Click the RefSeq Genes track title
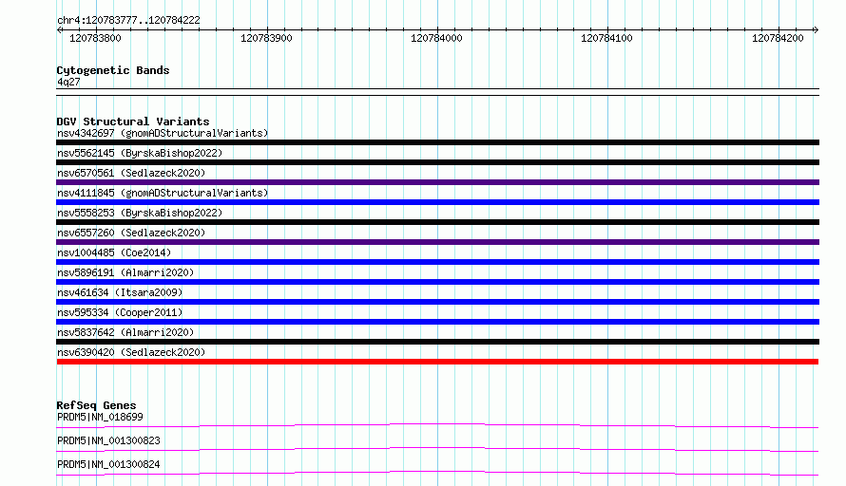 click(x=96, y=405)
